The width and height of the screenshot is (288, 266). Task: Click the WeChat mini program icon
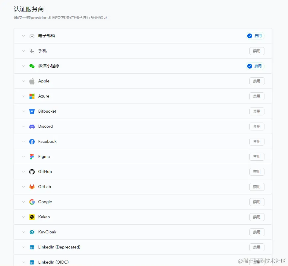pos(32,66)
